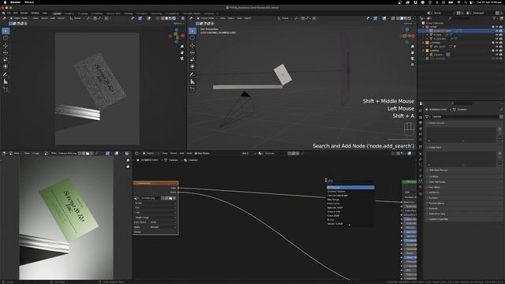Viewport: 505px width, 284px height.
Task: Open Color Space dropdown on image texture node
Action: [163, 222]
